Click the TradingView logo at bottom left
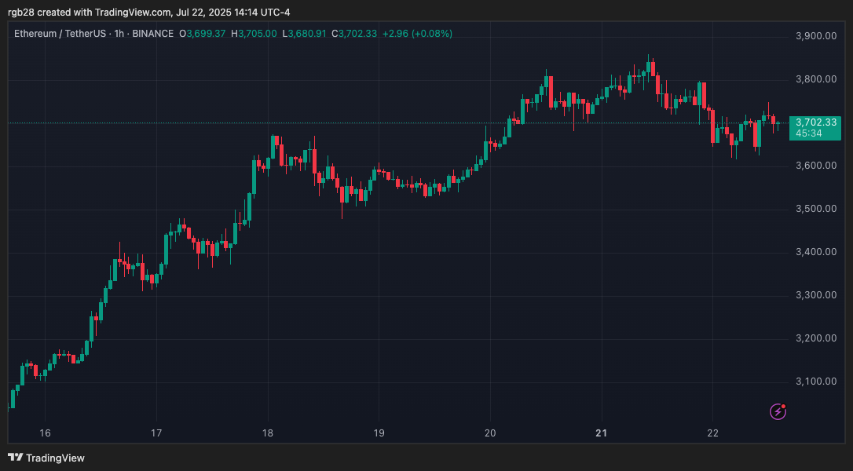 tap(46, 458)
